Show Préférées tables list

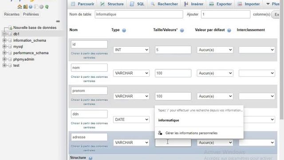(x=31, y=14)
